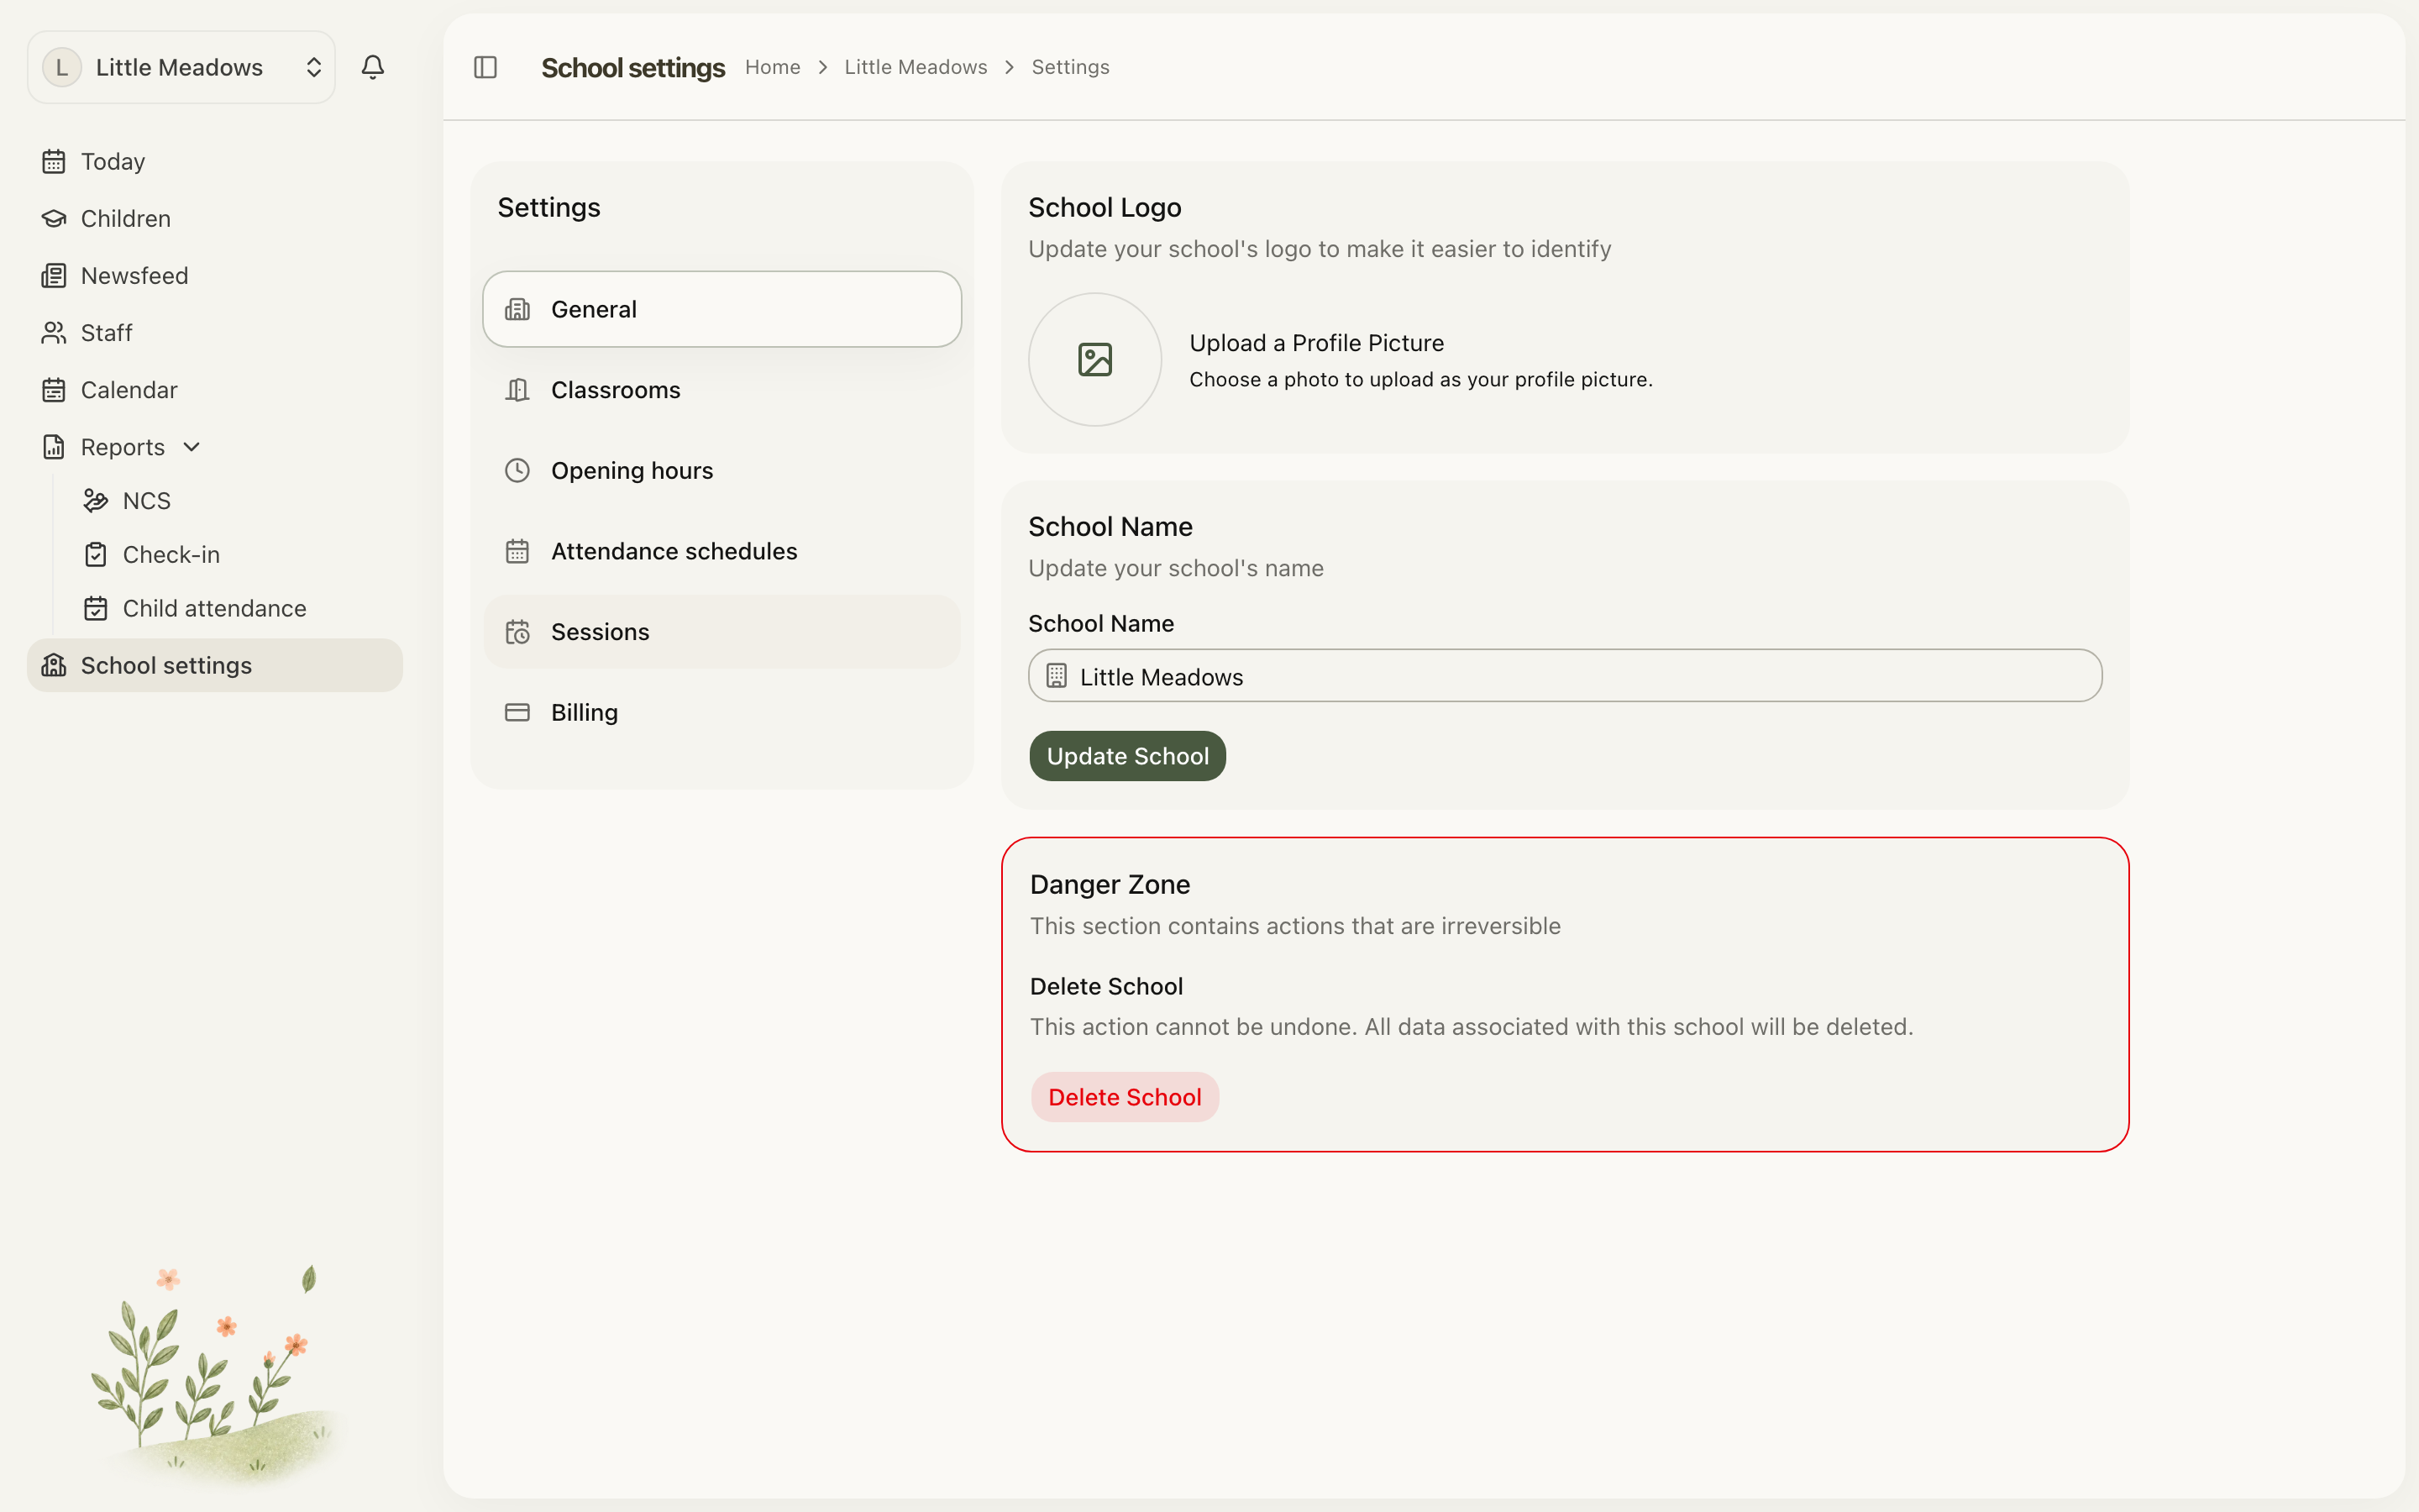2419x1512 pixels.
Task: Open the Staff page
Action: tap(215, 333)
